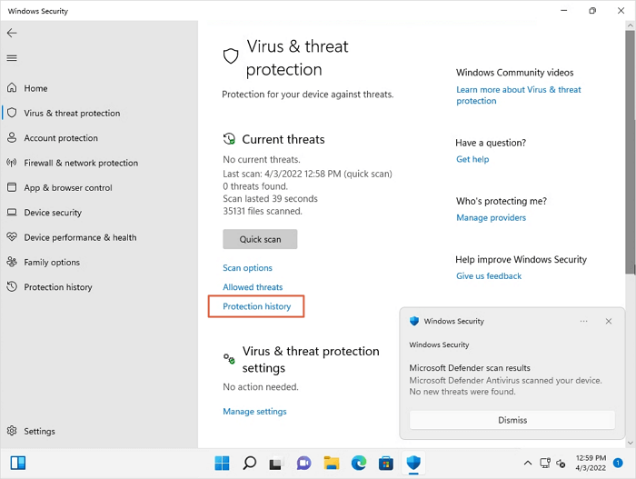The height and width of the screenshot is (479, 636).
Task: Click the Firewall & network protection icon
Action: [12, 163]
